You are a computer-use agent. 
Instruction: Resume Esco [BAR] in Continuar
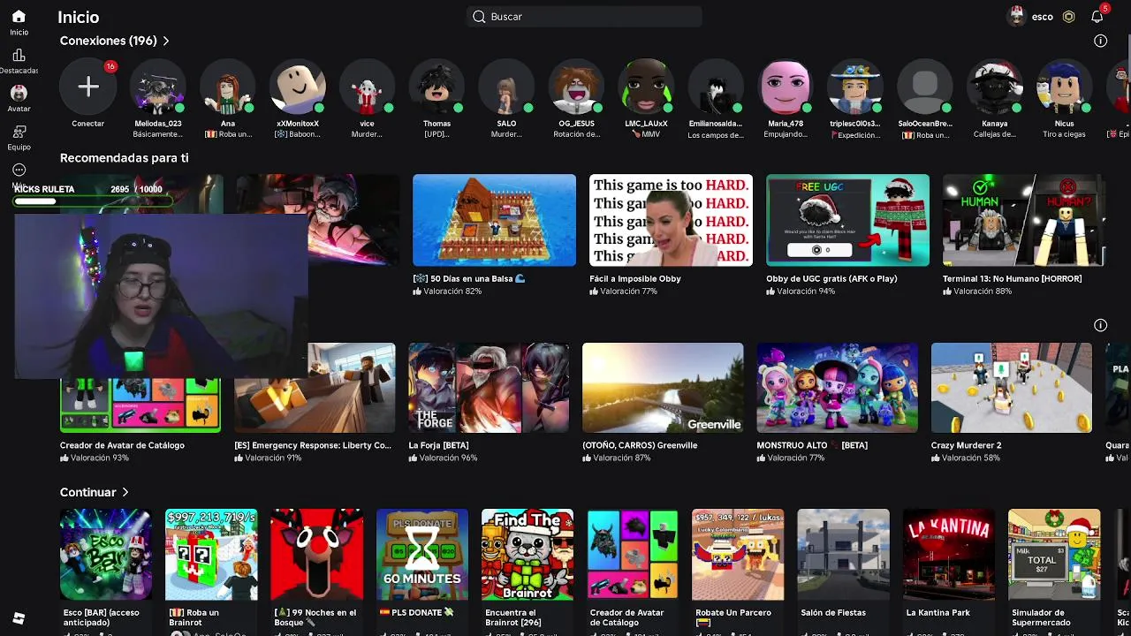106,555
